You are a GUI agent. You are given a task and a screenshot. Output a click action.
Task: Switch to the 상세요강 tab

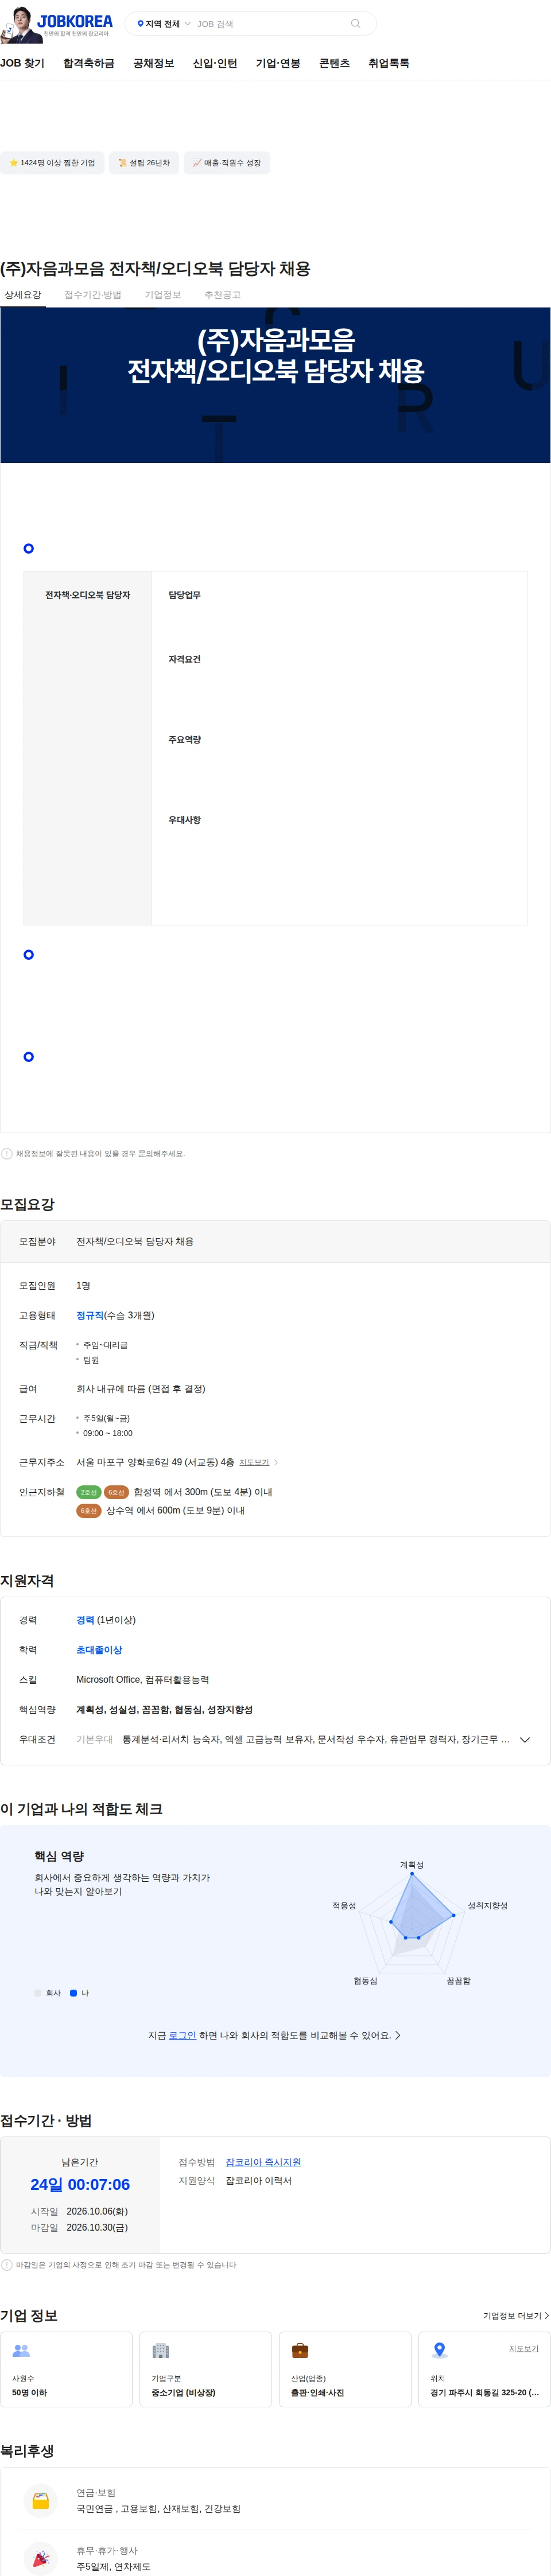[23, 295]
